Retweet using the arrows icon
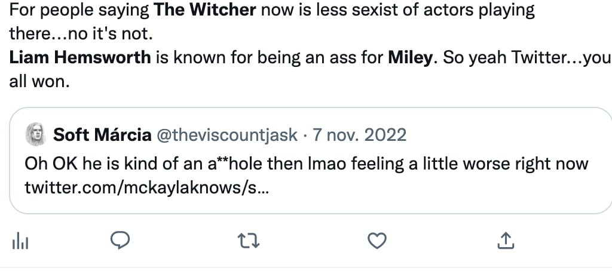Screen dimensions: 612x271 (249, 241)
